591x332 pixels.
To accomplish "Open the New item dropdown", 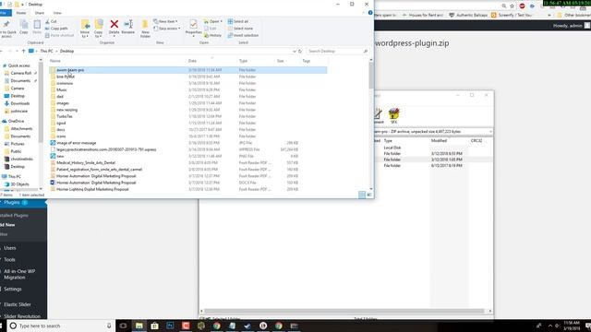I will point(166,22).
